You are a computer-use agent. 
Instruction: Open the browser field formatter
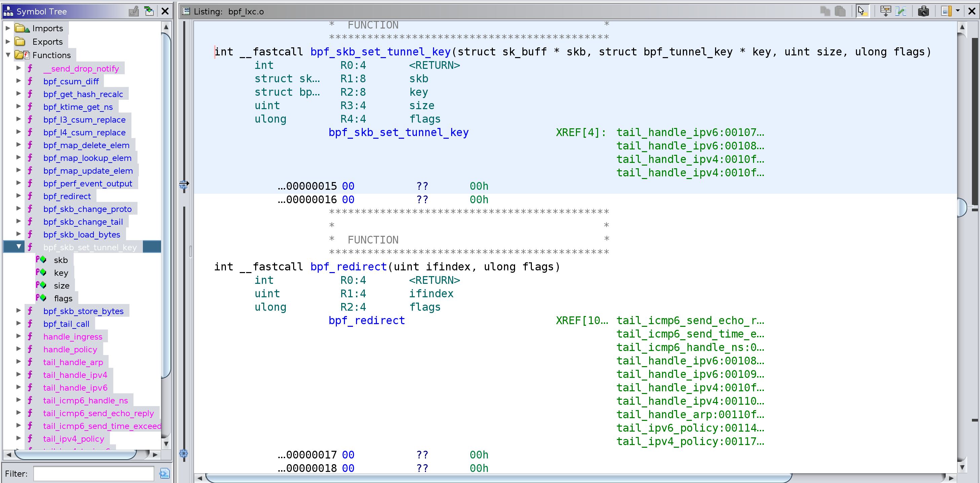click(885, 11)
